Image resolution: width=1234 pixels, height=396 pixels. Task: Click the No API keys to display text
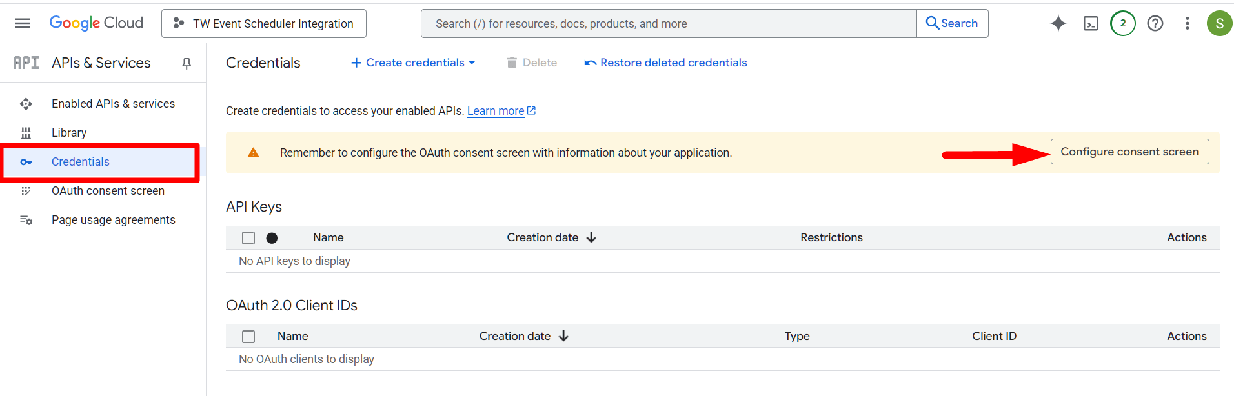[x=294, y=261]
